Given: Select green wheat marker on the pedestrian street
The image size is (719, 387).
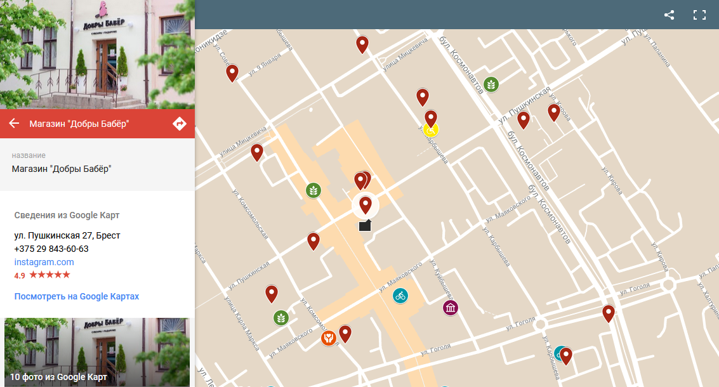Looking at the screenshot, I should 313,190.
